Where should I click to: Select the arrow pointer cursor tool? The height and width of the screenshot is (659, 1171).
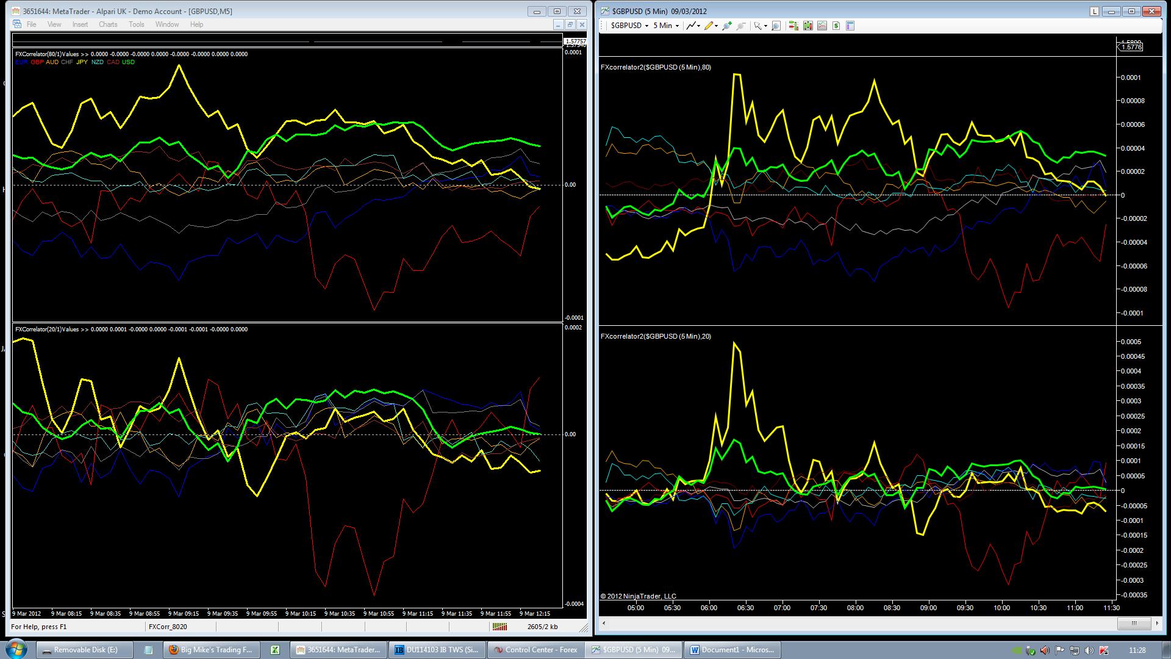coord(757,26)
